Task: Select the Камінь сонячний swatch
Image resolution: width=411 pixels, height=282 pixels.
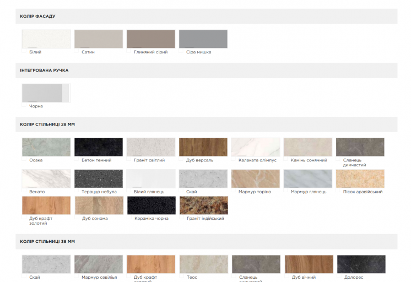Action: click(x=308, y=147)
